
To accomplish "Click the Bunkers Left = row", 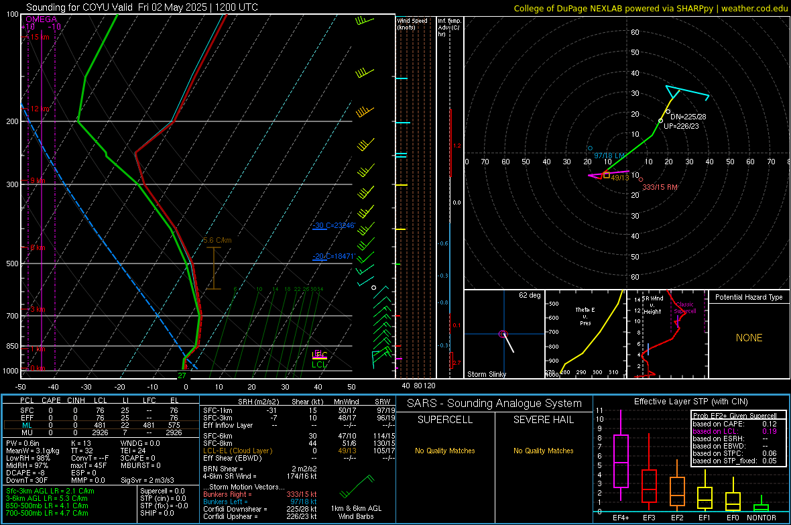I will tap(260, 502).
